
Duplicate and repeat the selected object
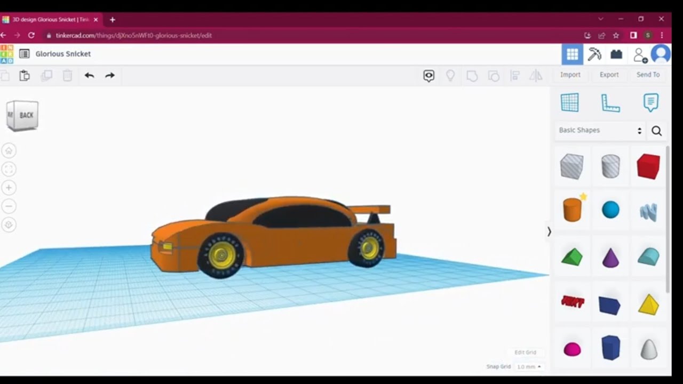coord(46,76)
